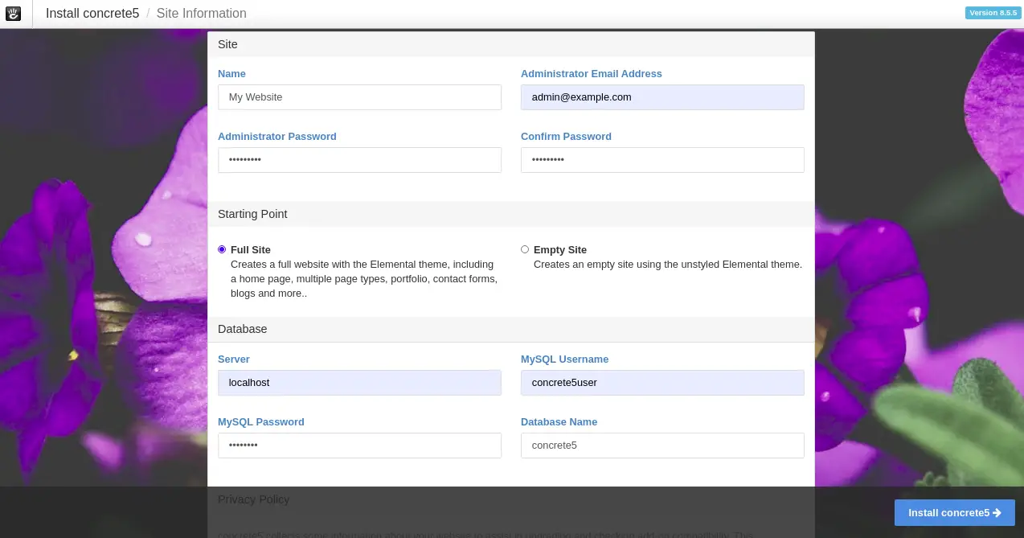Click the "Site" section heading
This screenshot has width=1024, height=538.
227,44
